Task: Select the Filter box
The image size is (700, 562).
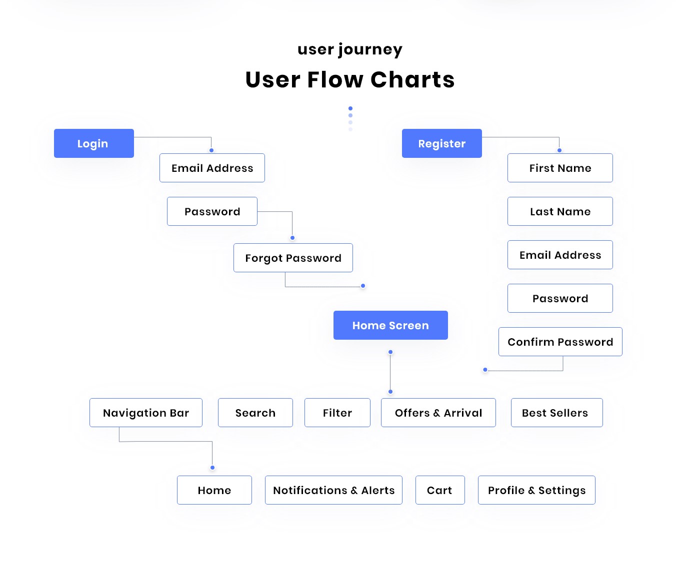Action: tap(337, 413)
